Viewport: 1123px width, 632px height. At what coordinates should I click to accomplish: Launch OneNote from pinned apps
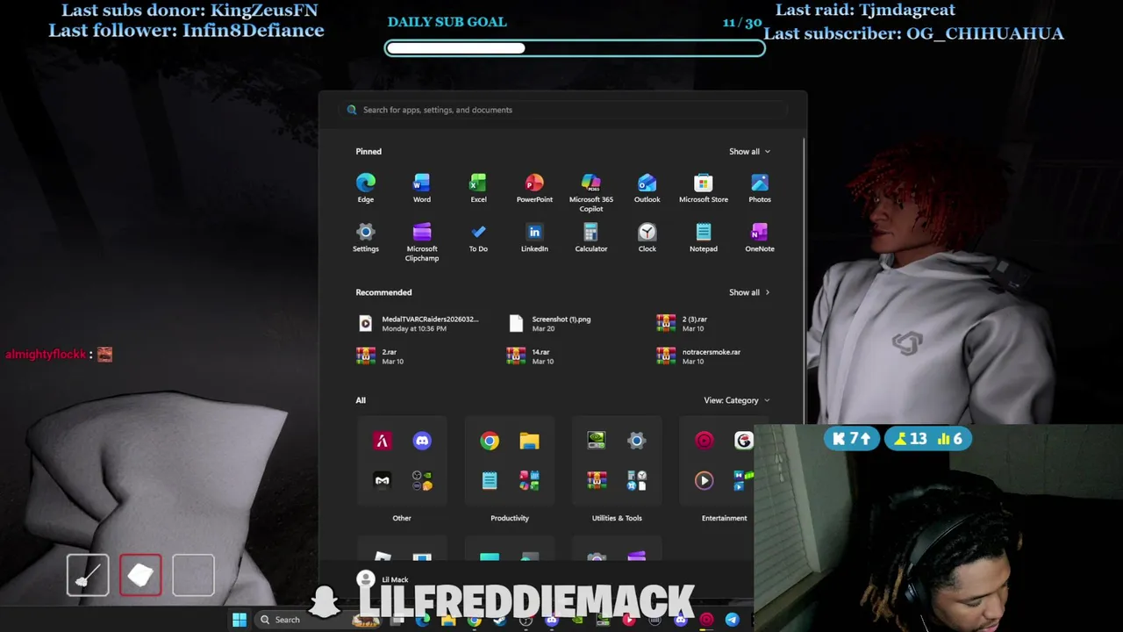760,237
